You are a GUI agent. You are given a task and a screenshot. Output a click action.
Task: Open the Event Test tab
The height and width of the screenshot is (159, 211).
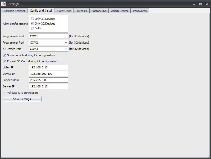pyautogui.click(x=64, y=11)
